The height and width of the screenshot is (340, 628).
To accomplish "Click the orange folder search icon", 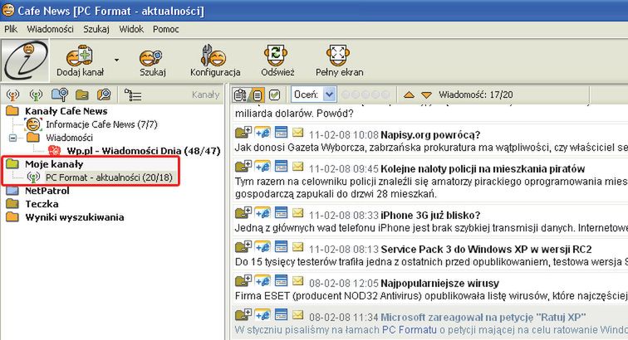I will click(104, 95).
